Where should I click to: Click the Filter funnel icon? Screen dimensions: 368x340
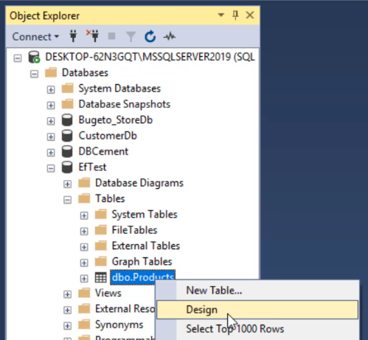[131, 37]
